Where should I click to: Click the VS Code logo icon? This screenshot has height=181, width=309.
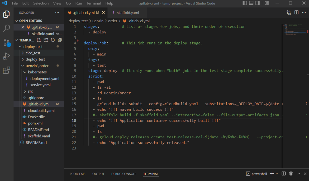4,3
